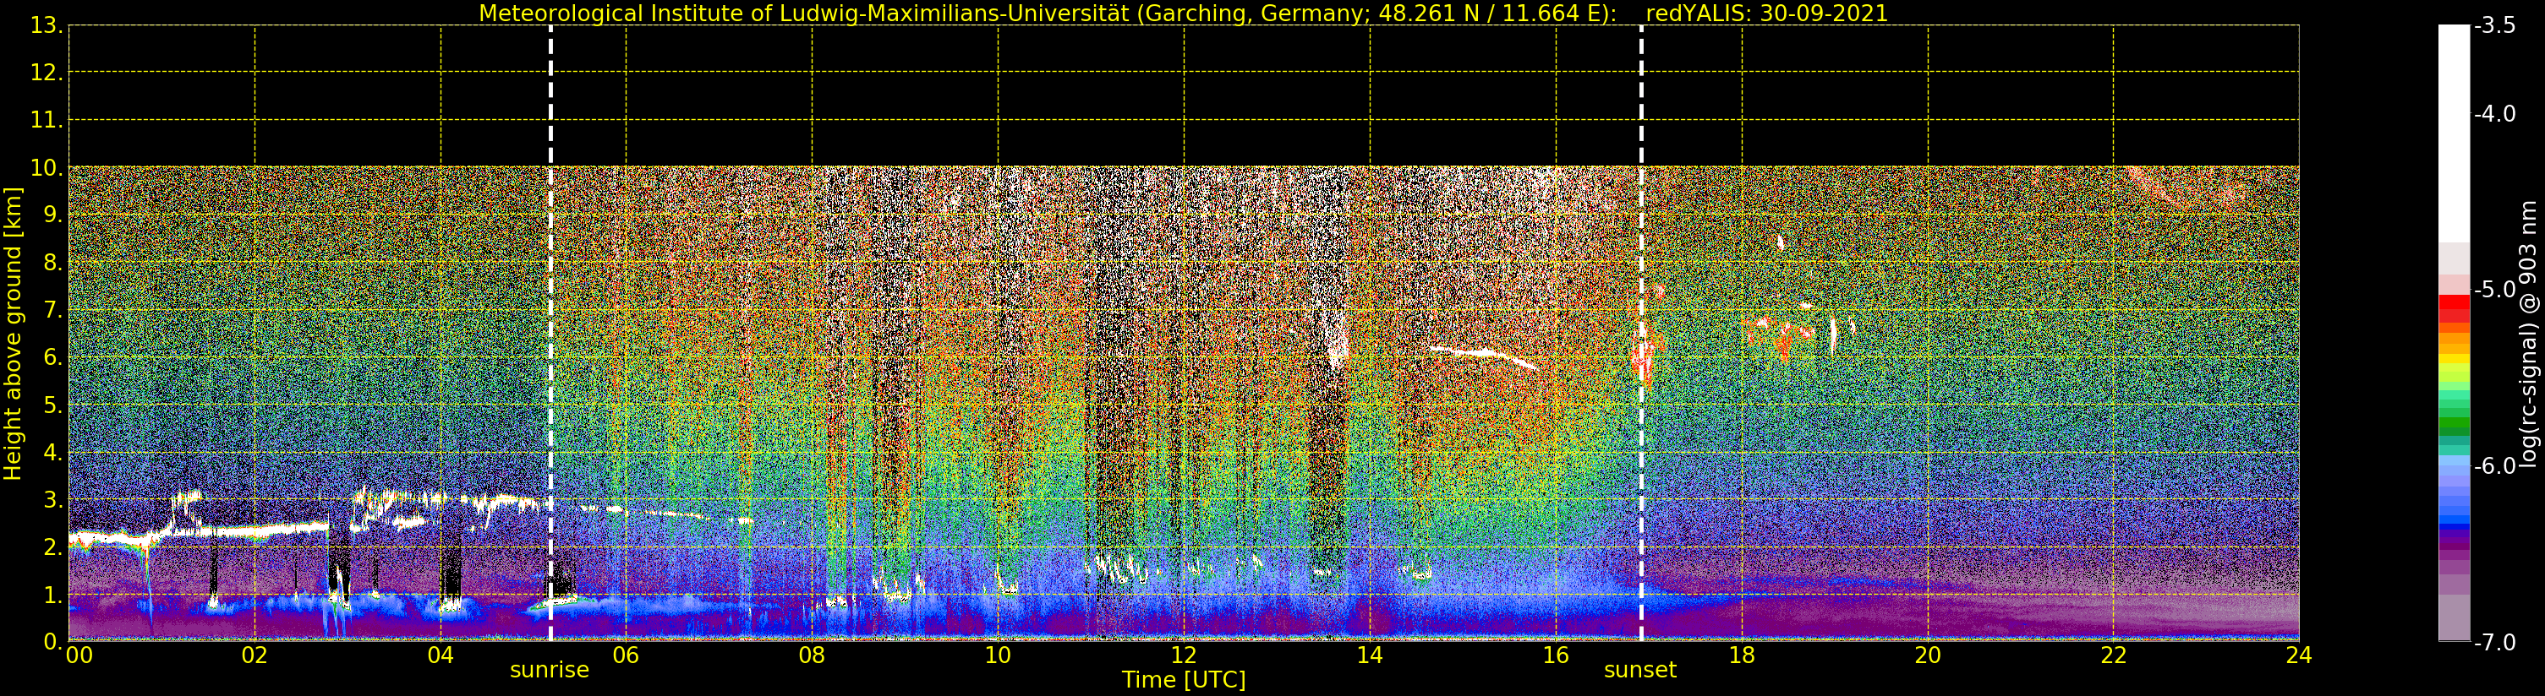Image resolution: width=2545 pixels, height=696 pixels.
Task: Click the "18" time axis tick label
Action: pos(1742,655)
